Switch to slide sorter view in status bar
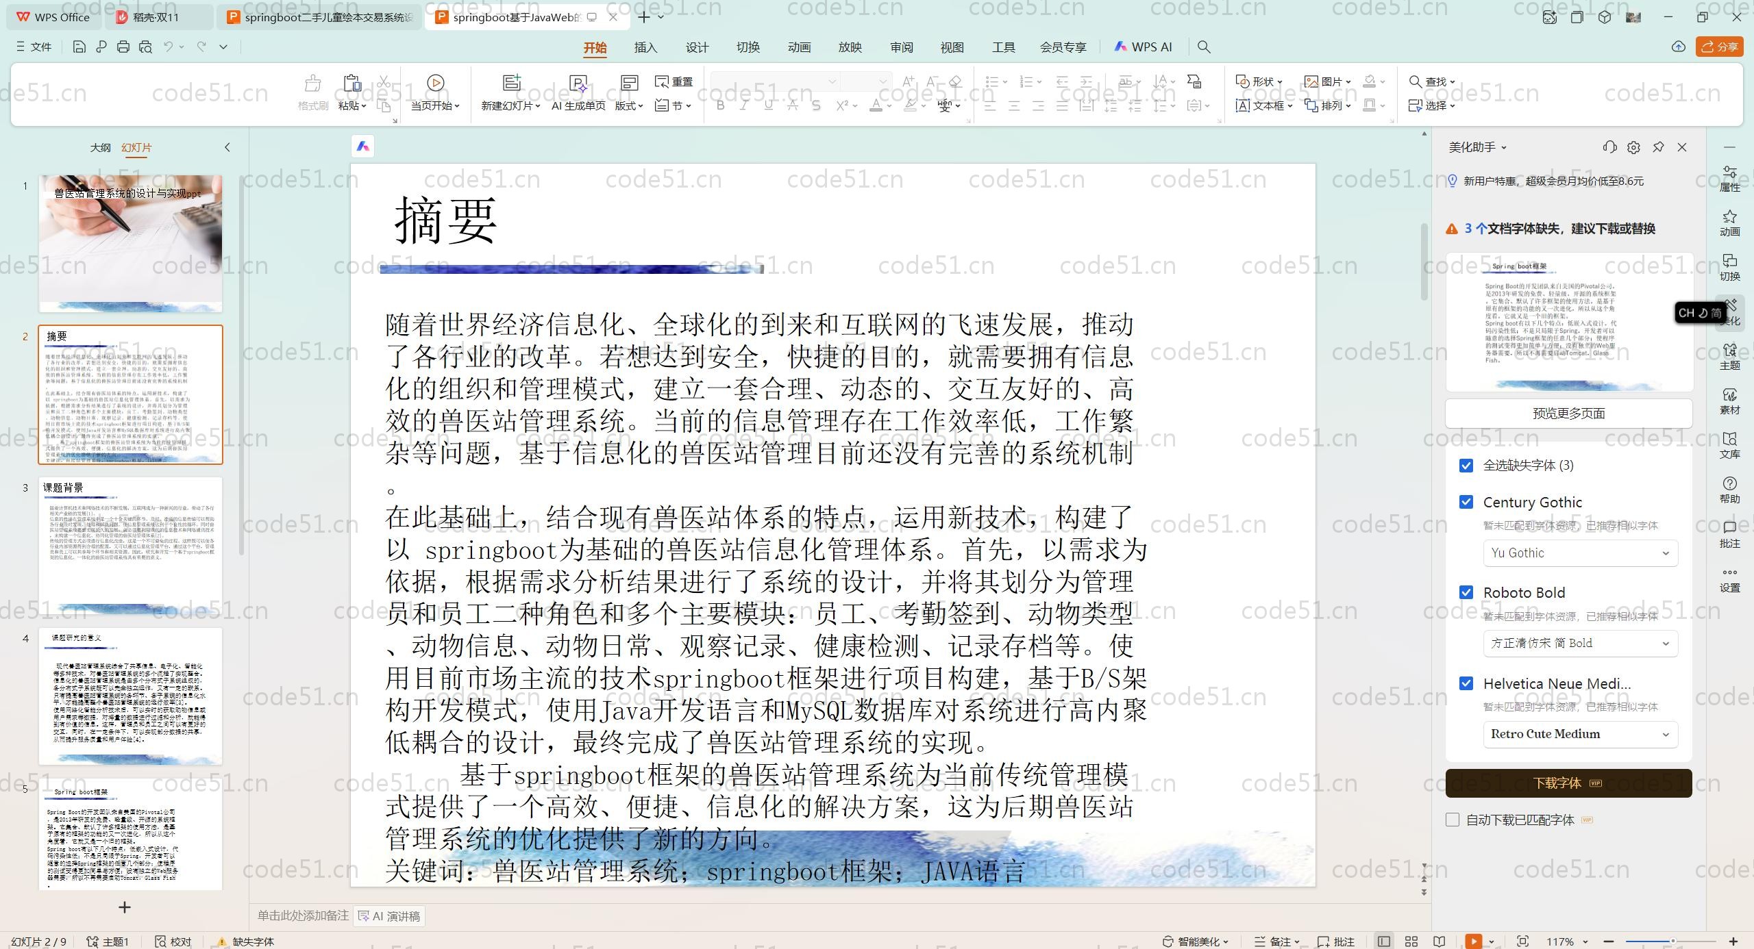1754x949 pixels. [x=1411, y=941]
